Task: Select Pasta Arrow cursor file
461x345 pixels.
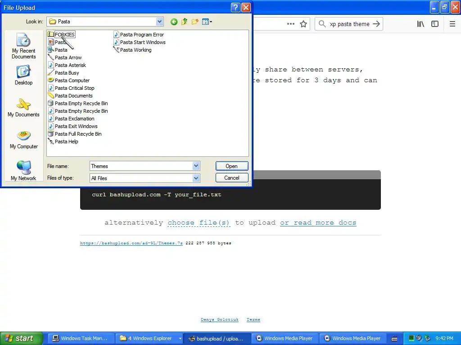Action: pos(65,57)
